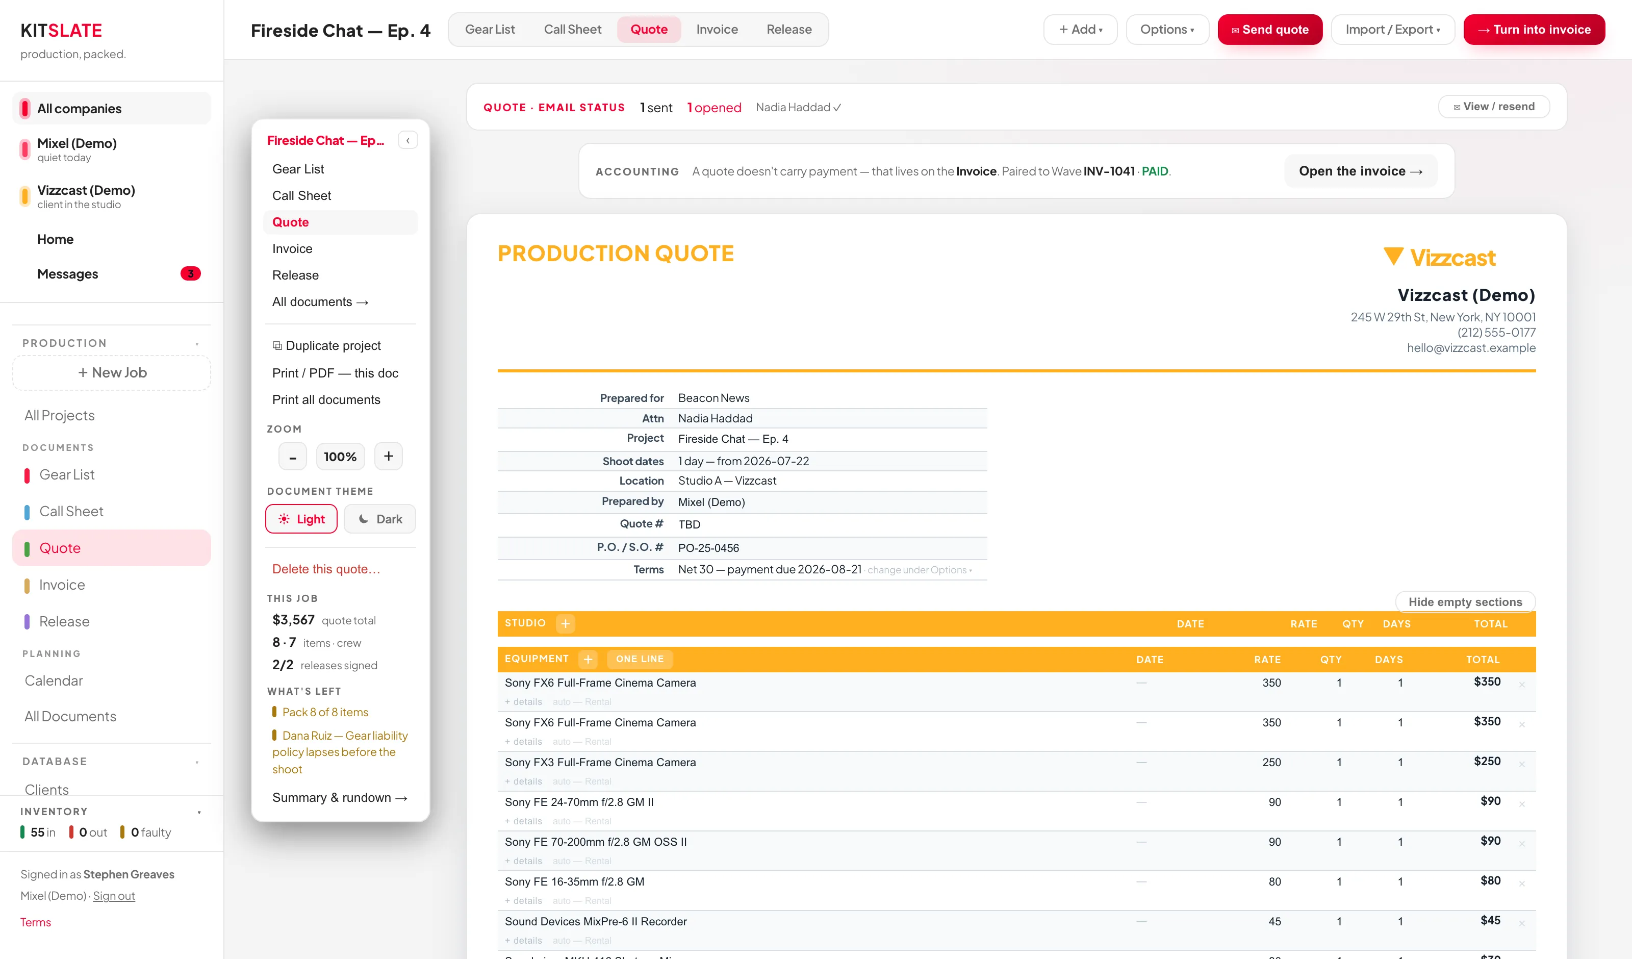
Task: Remove Sony FE 24-70mm row with x icon
Action: pyautogui.click(x=1522, y=804)
